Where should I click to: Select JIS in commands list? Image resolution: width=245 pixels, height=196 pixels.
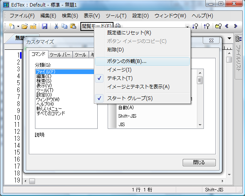click(122, 125)
